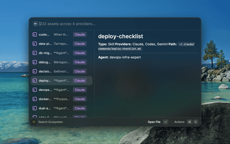Select the dual-a... terminal icon
This screenshot has width=230, height=144.
point(34,108)
